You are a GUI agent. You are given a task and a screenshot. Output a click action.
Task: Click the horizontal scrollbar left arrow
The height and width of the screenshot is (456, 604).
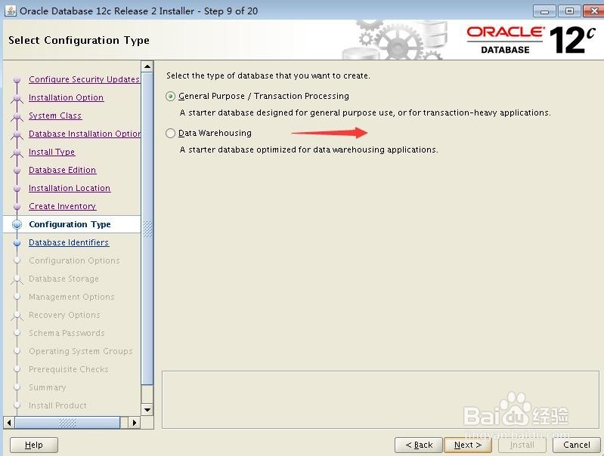(x=9, y=423)
